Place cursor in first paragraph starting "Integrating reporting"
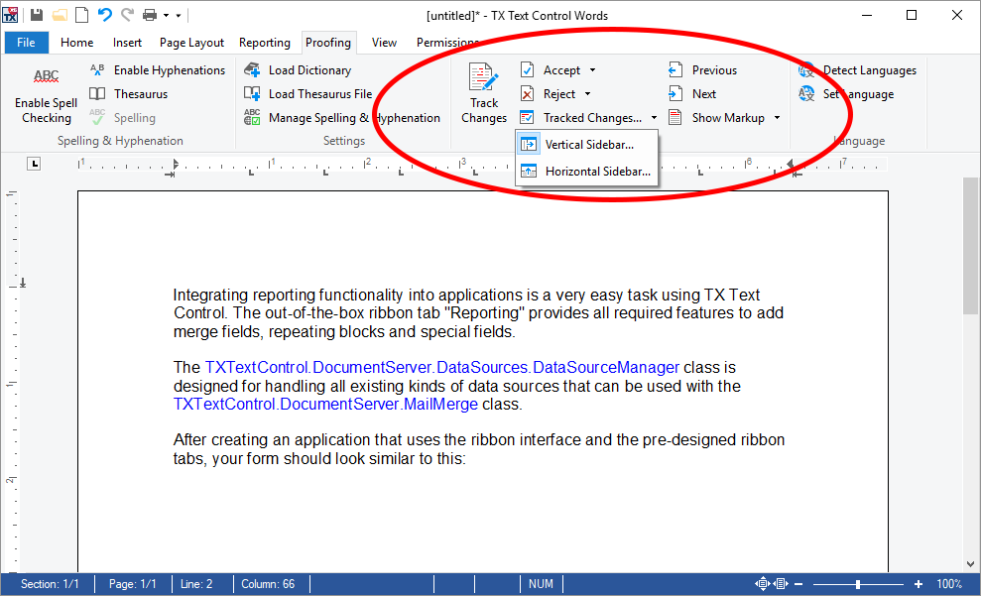The width and height of the screenshot is (981, 596). click(478, 313)
